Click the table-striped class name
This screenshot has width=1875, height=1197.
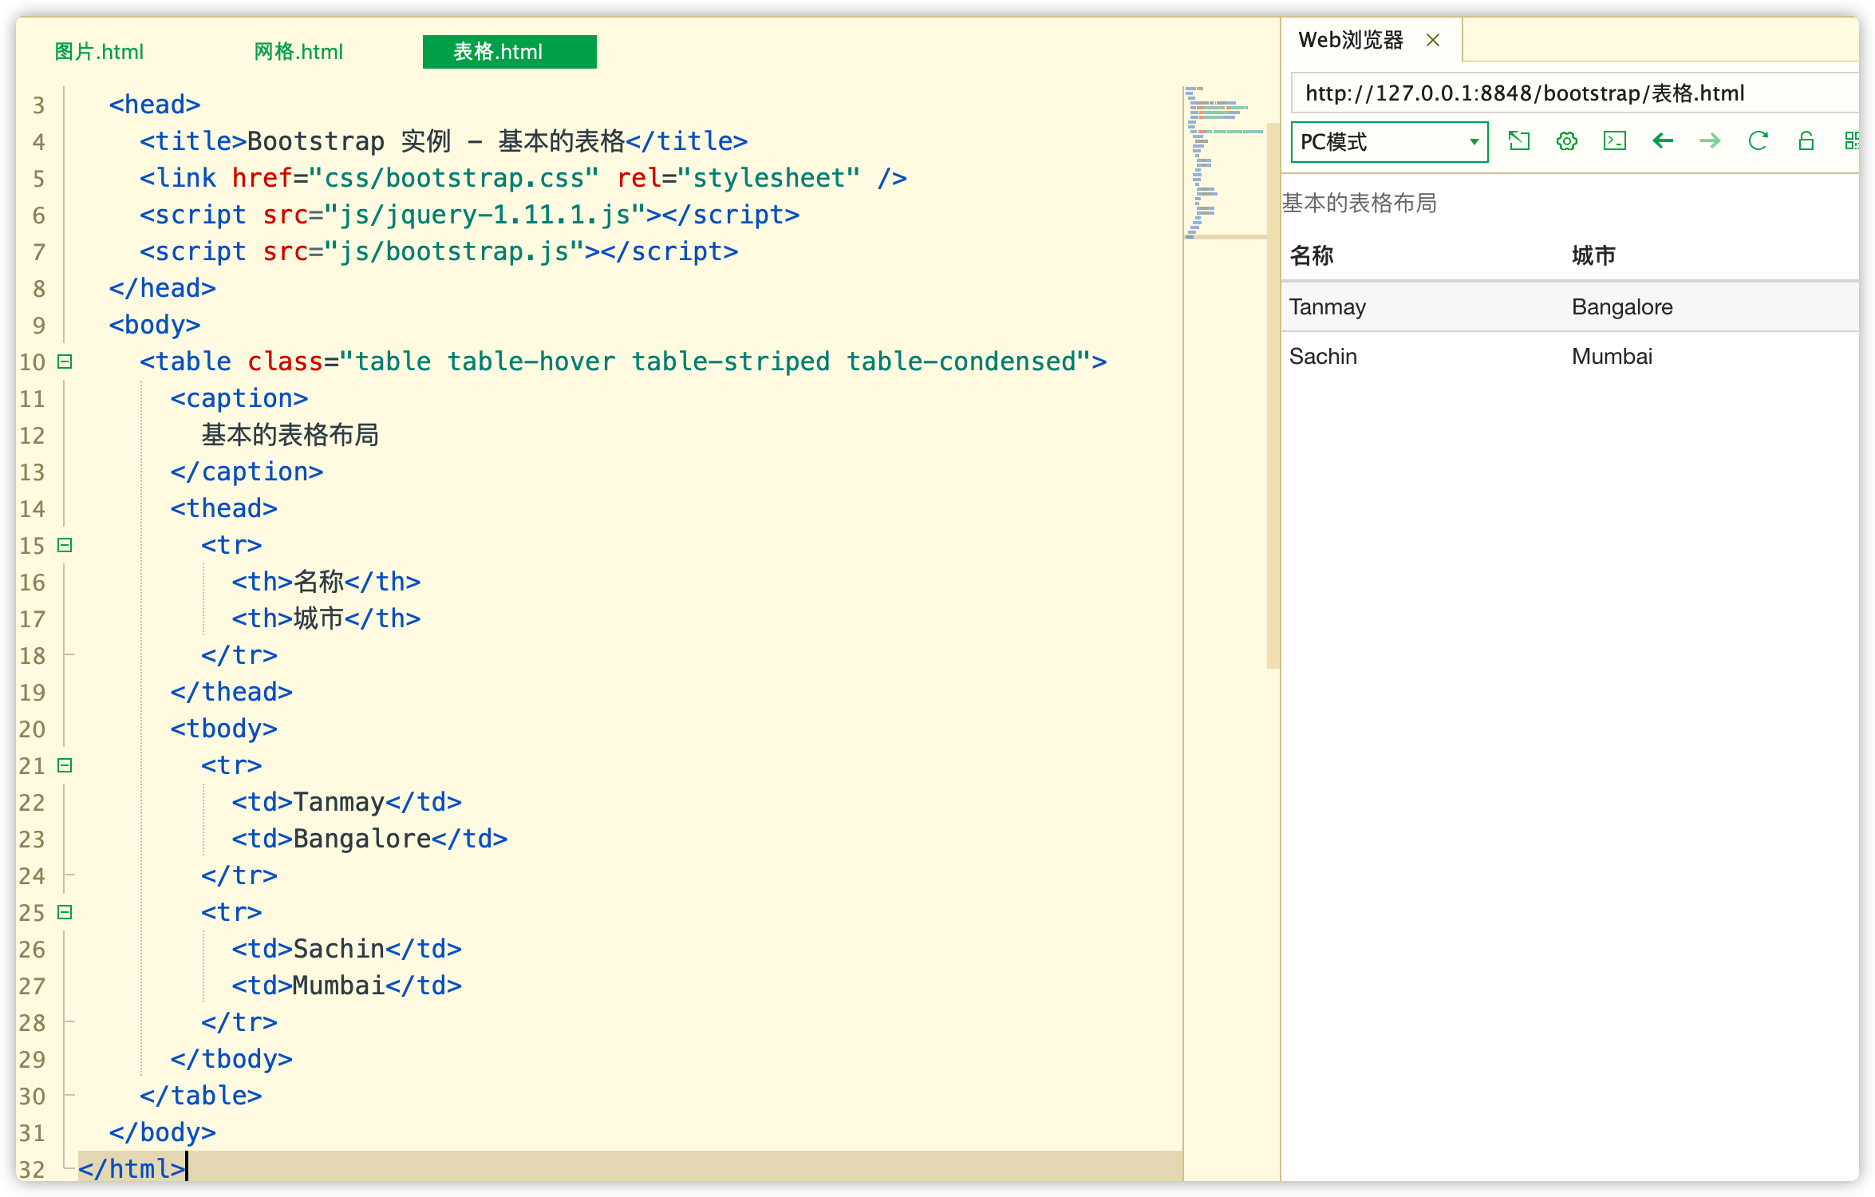pyautogui.click(x=731, y=361)
